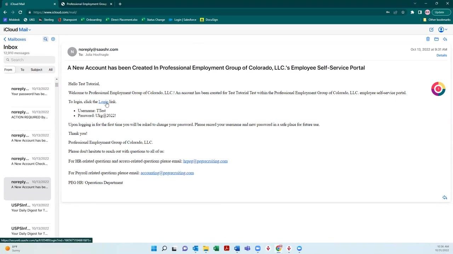The image size is (453, 254).
Task: Click the colorful notification badge circle
Action: coord(438,89)
